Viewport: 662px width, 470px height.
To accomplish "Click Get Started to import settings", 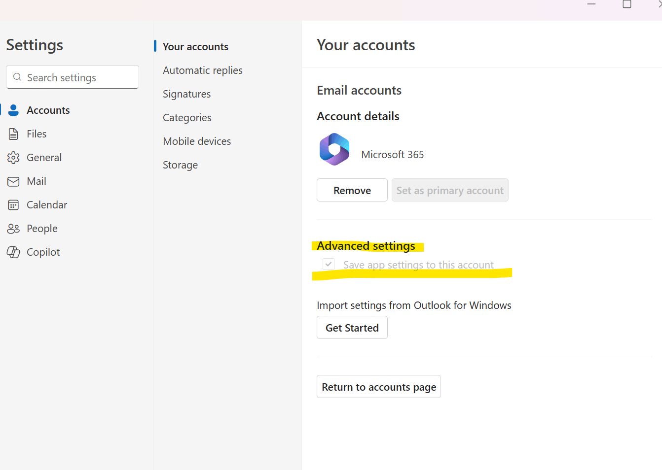I will point(352,327).
